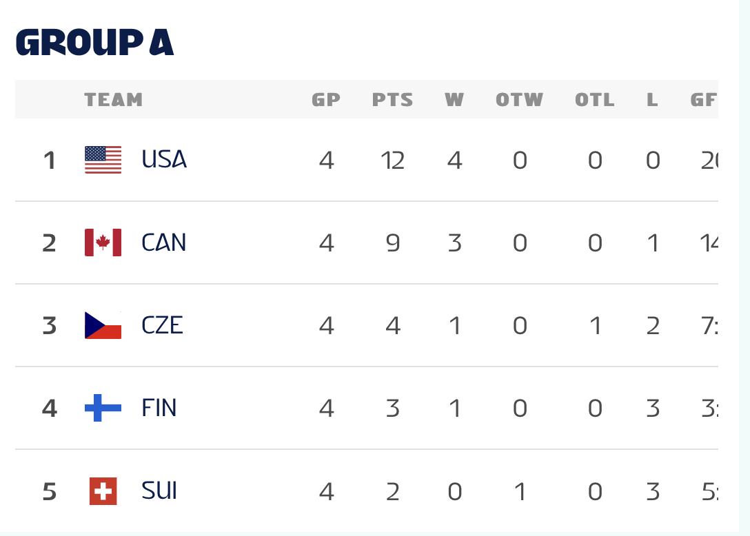The height and width of the screenshot is (536, 750).
Task: Click the Canada flag icon
Action: 103,243
